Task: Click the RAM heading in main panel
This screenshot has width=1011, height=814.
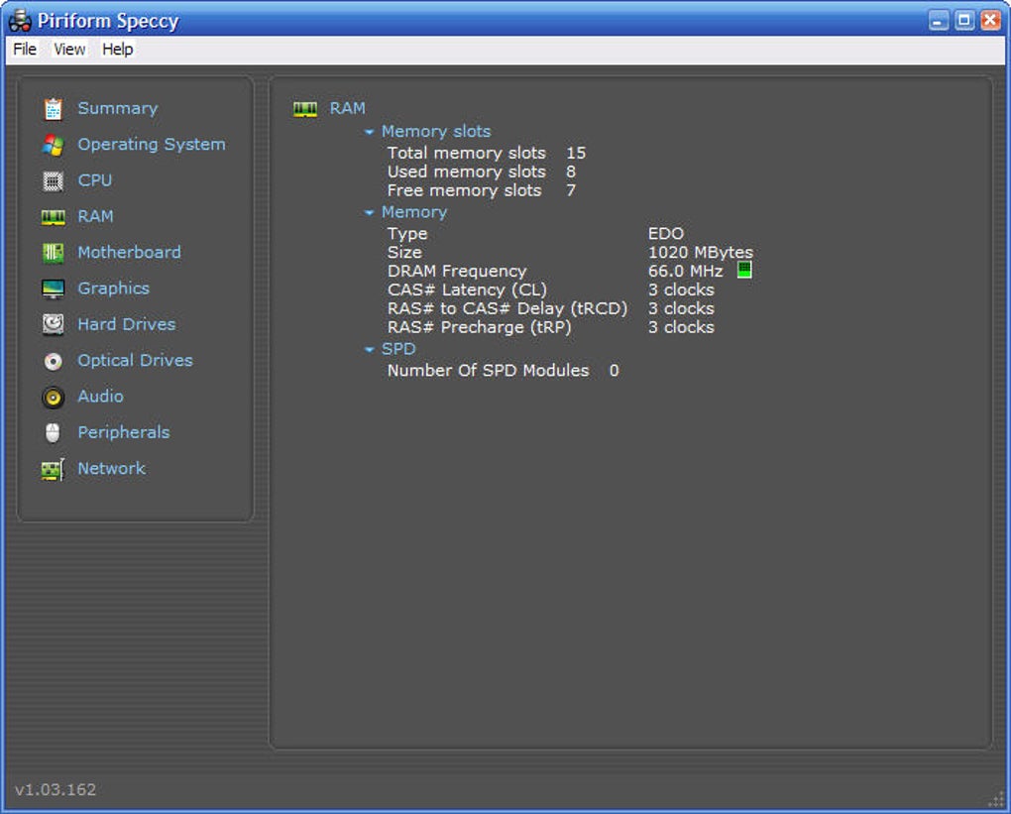Action: 348,108
